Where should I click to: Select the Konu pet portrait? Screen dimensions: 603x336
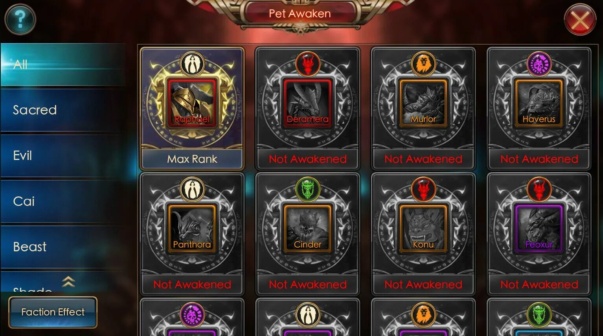point(423,228)
